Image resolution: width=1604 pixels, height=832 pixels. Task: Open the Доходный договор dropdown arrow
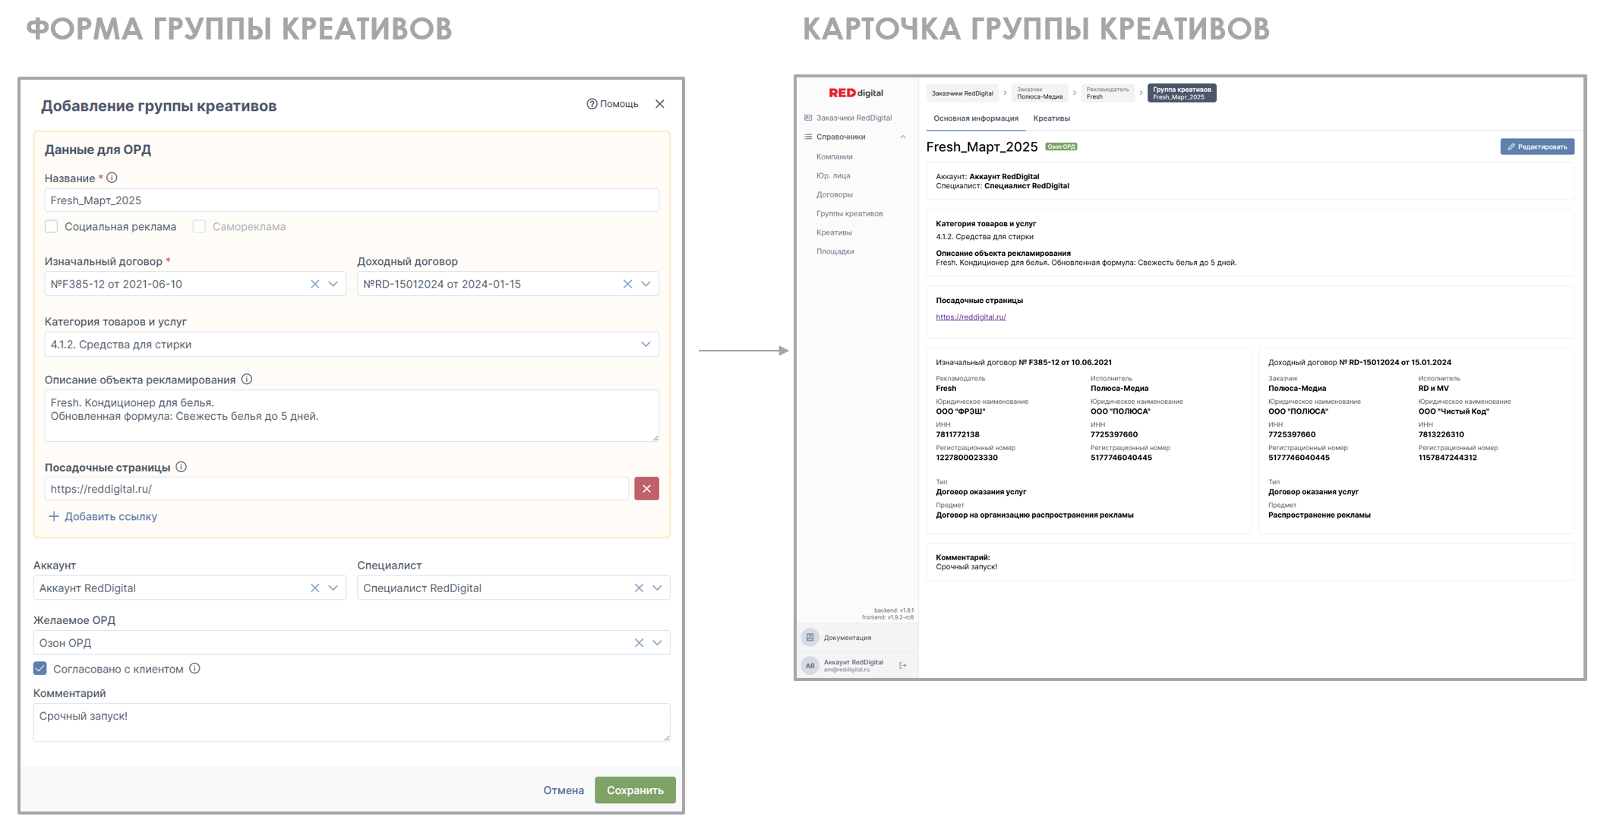pyautogui.click(x=646, y=284)
